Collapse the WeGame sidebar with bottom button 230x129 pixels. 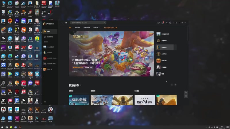[45, 101]
